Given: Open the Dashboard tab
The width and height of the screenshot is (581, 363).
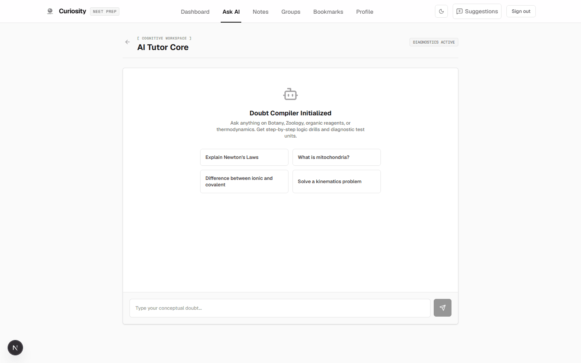Looking at the screenshot, I should click(195, 12).
